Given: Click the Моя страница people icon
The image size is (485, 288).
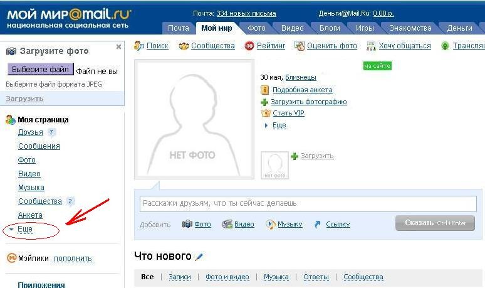Looking at the screenshot, I should pos(11,120).
